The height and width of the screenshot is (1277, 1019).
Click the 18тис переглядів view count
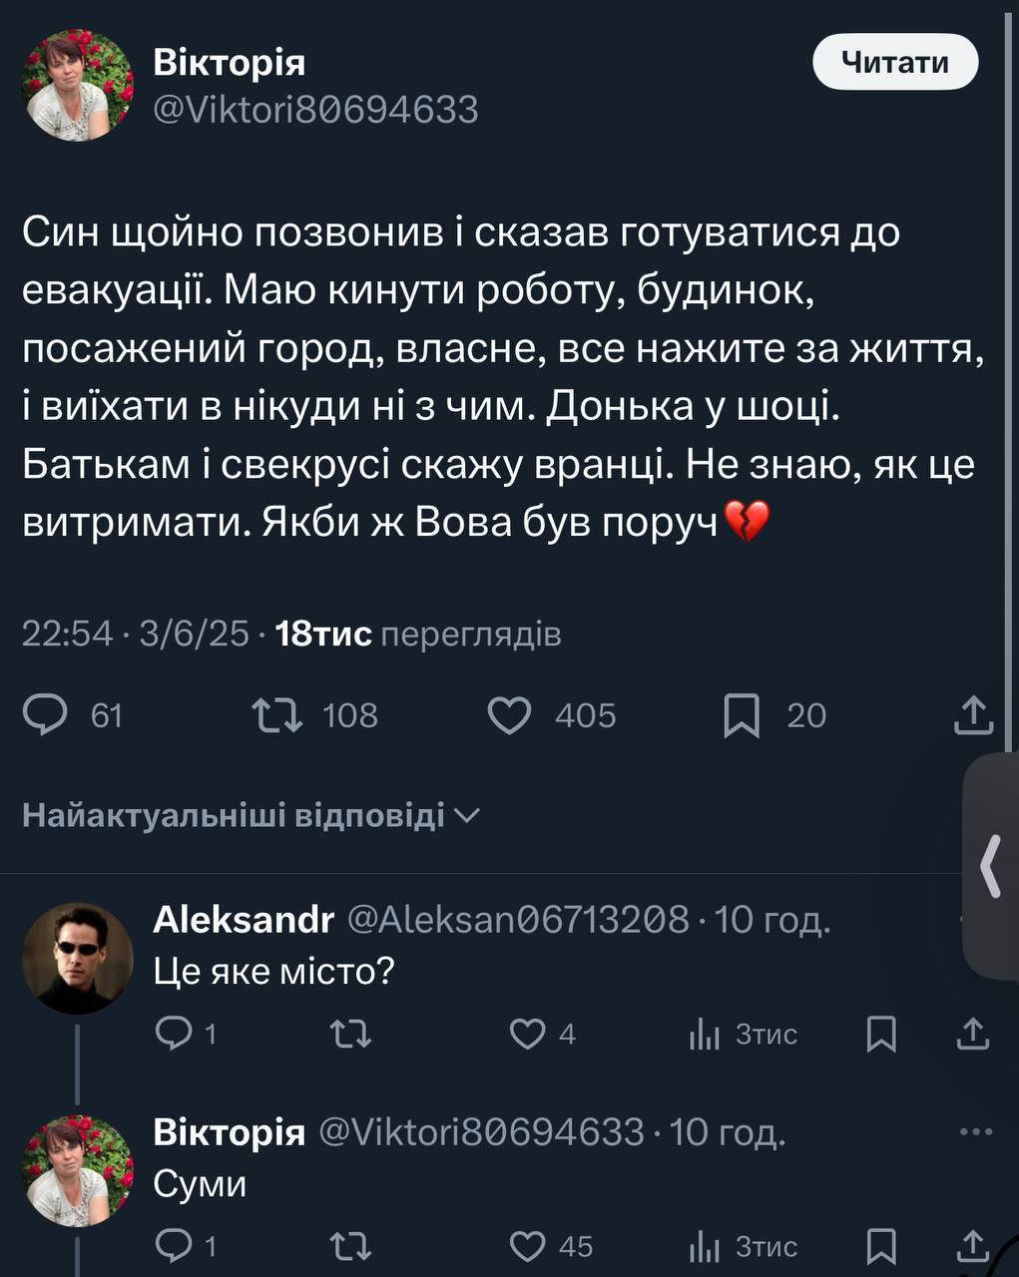417,634
